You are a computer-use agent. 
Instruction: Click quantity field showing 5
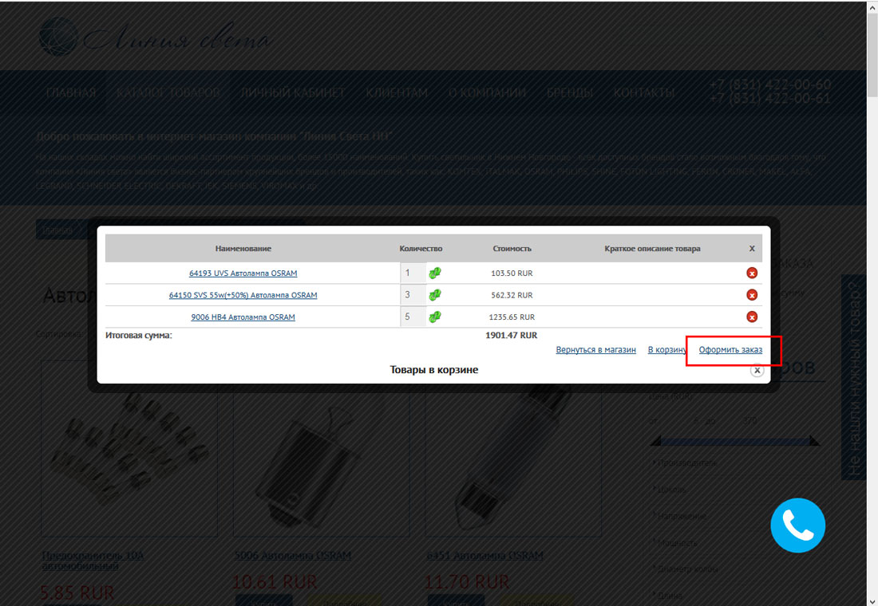[x=413, y=317]
